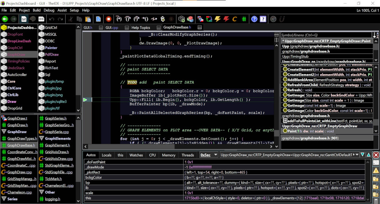Open the Debug menu

tap(49, 10)
